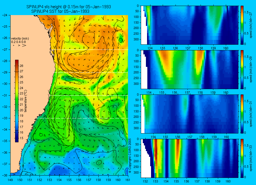Click the 'speed (m/s) lat=-29' axis label
Image resolution: width=256 pixels, height=185 pixels.
pos(251,70)
